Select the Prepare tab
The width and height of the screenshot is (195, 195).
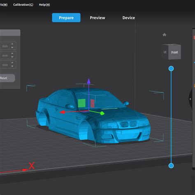(x=66, y=18)
